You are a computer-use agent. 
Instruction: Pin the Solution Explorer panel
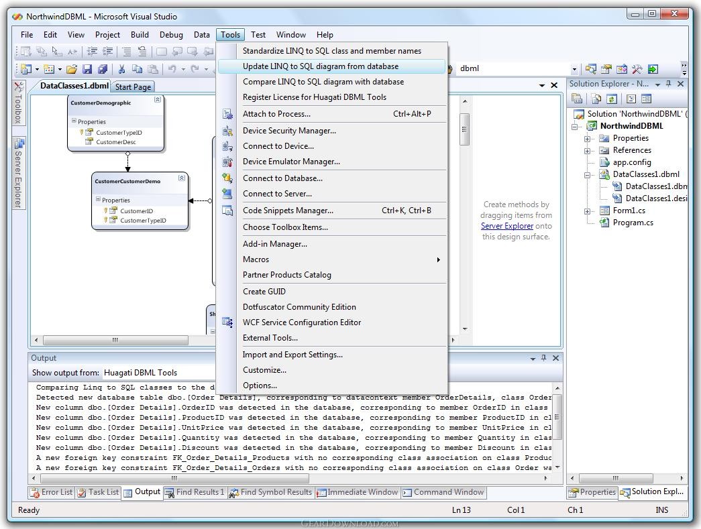point(669,84)
